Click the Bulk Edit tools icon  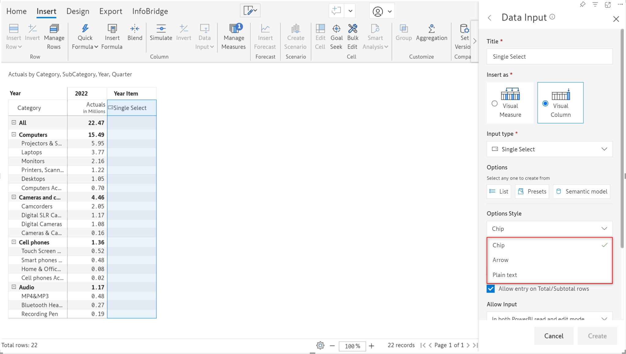click(352, 29)
